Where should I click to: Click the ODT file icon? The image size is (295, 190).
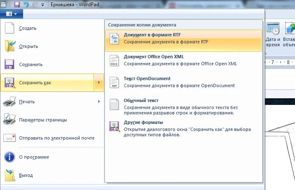pyautogui.click(x=114, y=82)
